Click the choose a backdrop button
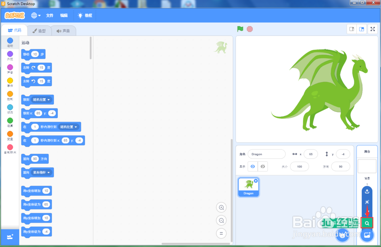This screenshot has width=381, height=247. tap(367, 235)
